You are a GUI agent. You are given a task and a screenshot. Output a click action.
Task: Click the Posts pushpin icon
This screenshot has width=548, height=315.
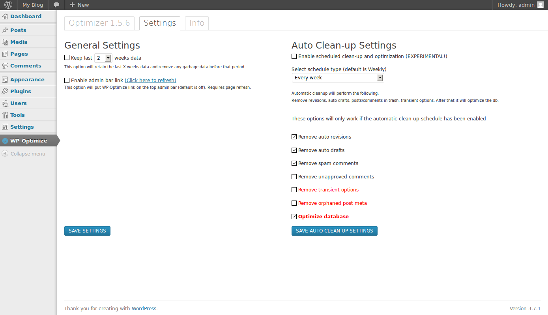pyautogui.click(x=5, y=30)
